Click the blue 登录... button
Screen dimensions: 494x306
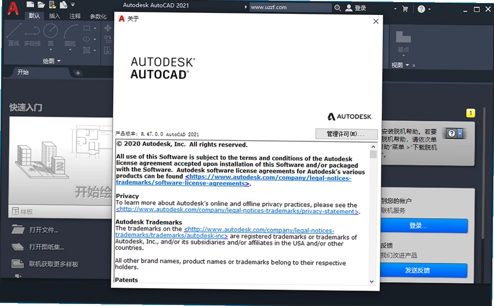[x=424, y=226]
